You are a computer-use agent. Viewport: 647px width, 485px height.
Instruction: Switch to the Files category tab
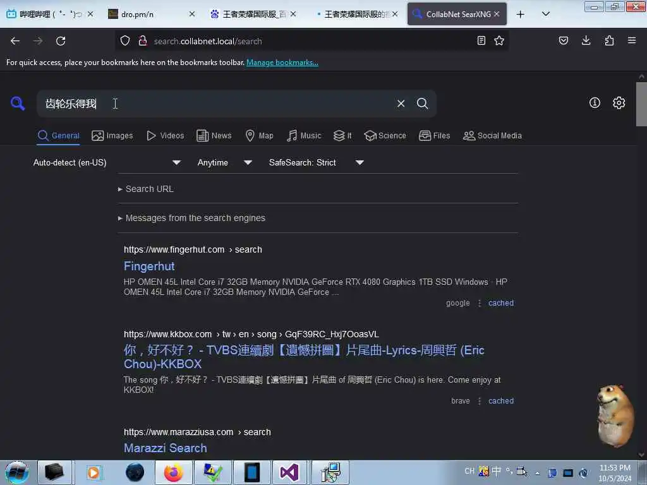pyautogui.click(x=434, y=136)
